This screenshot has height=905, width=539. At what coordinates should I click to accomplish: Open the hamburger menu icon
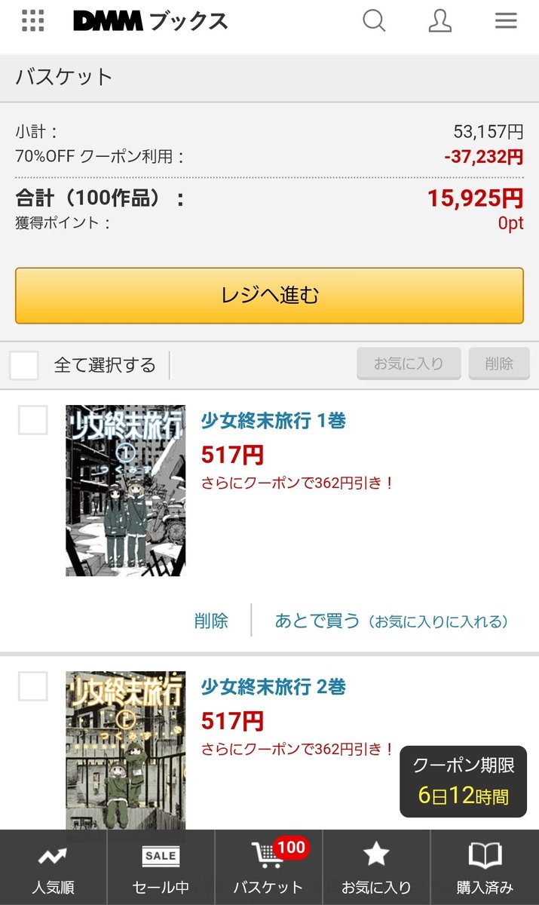point(505,20)
